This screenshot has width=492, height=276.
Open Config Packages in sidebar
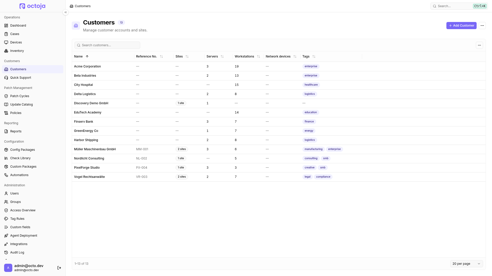[x=33, y=150]
